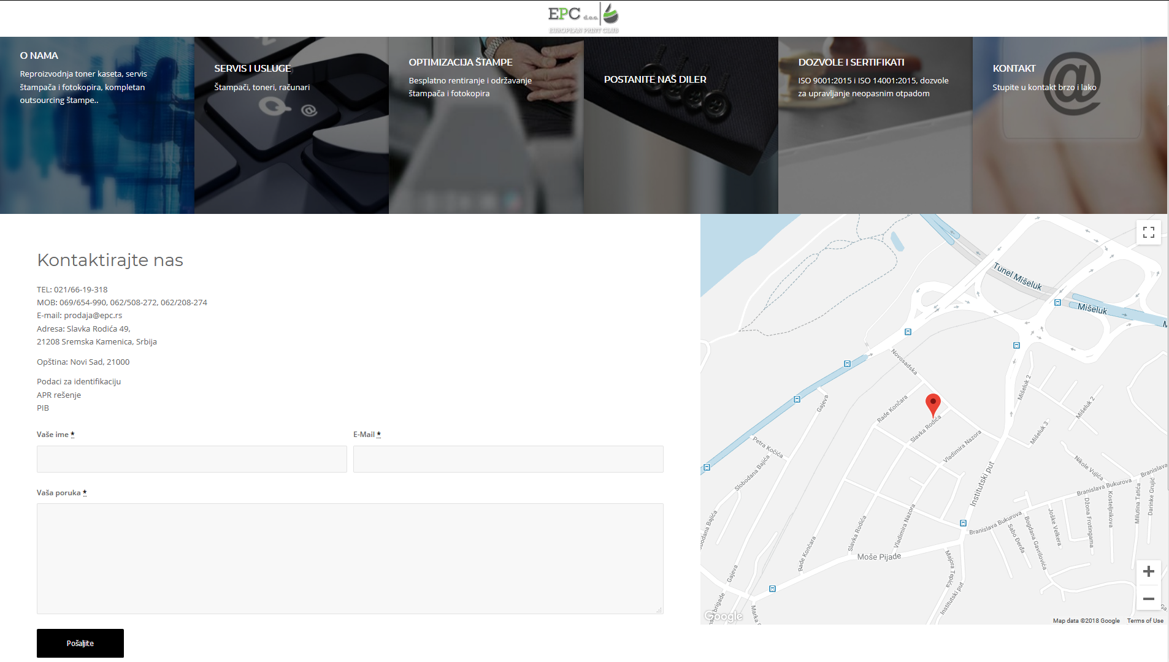Click inside the Vaša poruka textarea
Screen dimensions: 1169x662
tap(350, 558)
